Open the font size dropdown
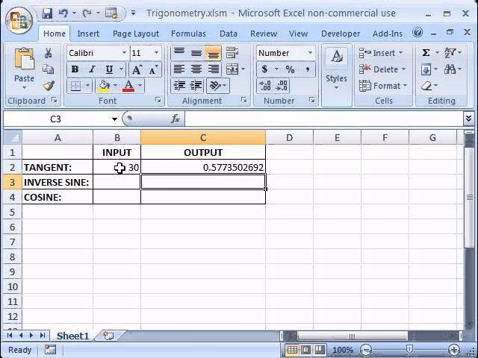The image size is (478, 358). [x=156, y=53]
